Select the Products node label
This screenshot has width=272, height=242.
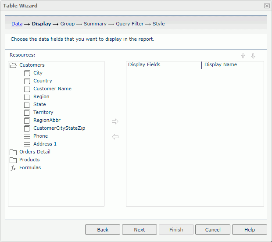(x=29, y=160)
